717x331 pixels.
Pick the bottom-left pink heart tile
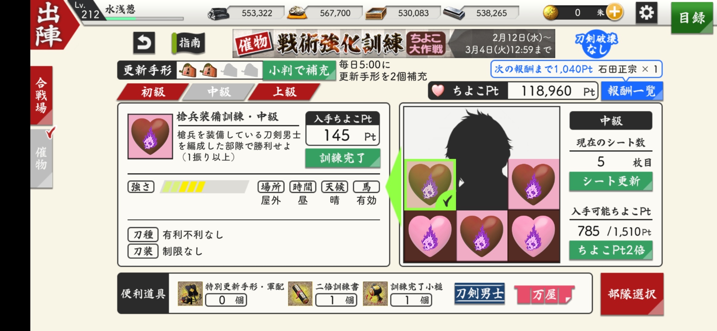coord(430,236)
